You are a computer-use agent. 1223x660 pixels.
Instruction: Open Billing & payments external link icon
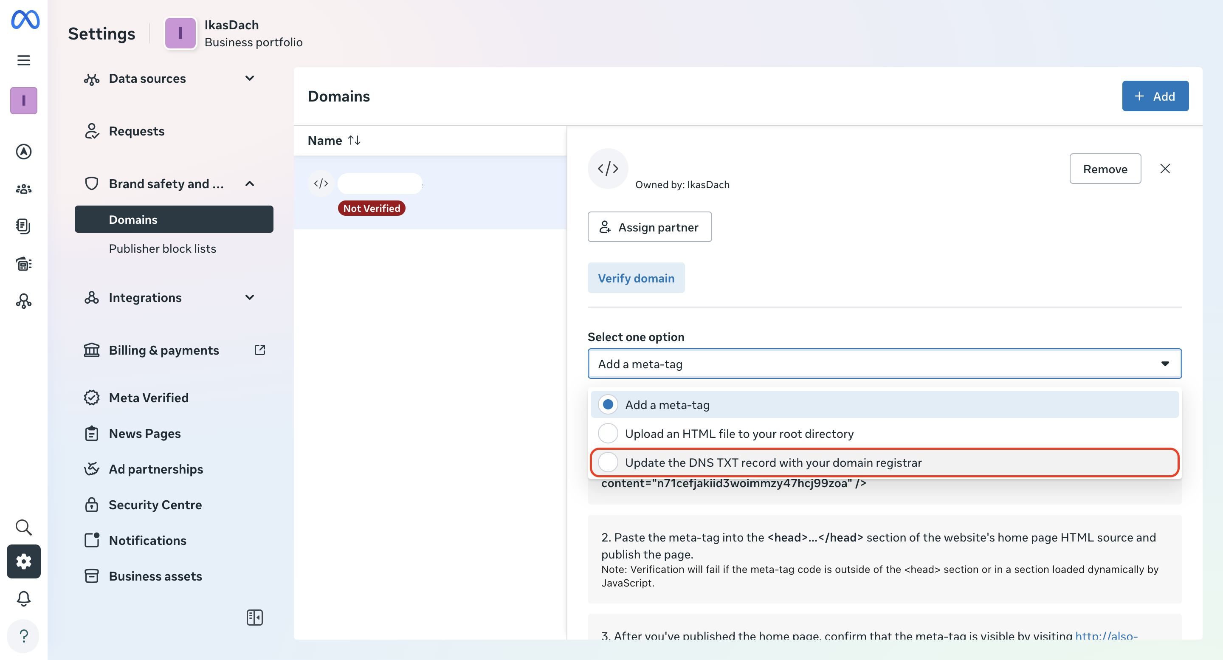pyautogui.click(x=260, y=350)
